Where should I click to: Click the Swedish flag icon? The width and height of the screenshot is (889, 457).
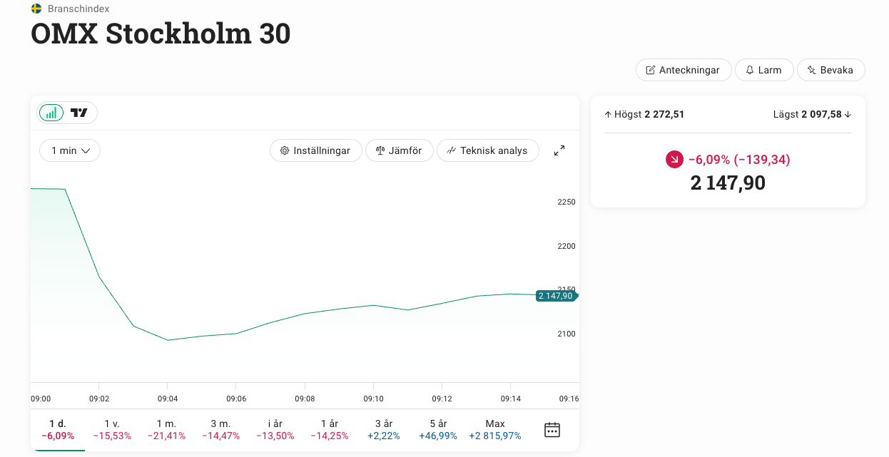tap(36, 9)
